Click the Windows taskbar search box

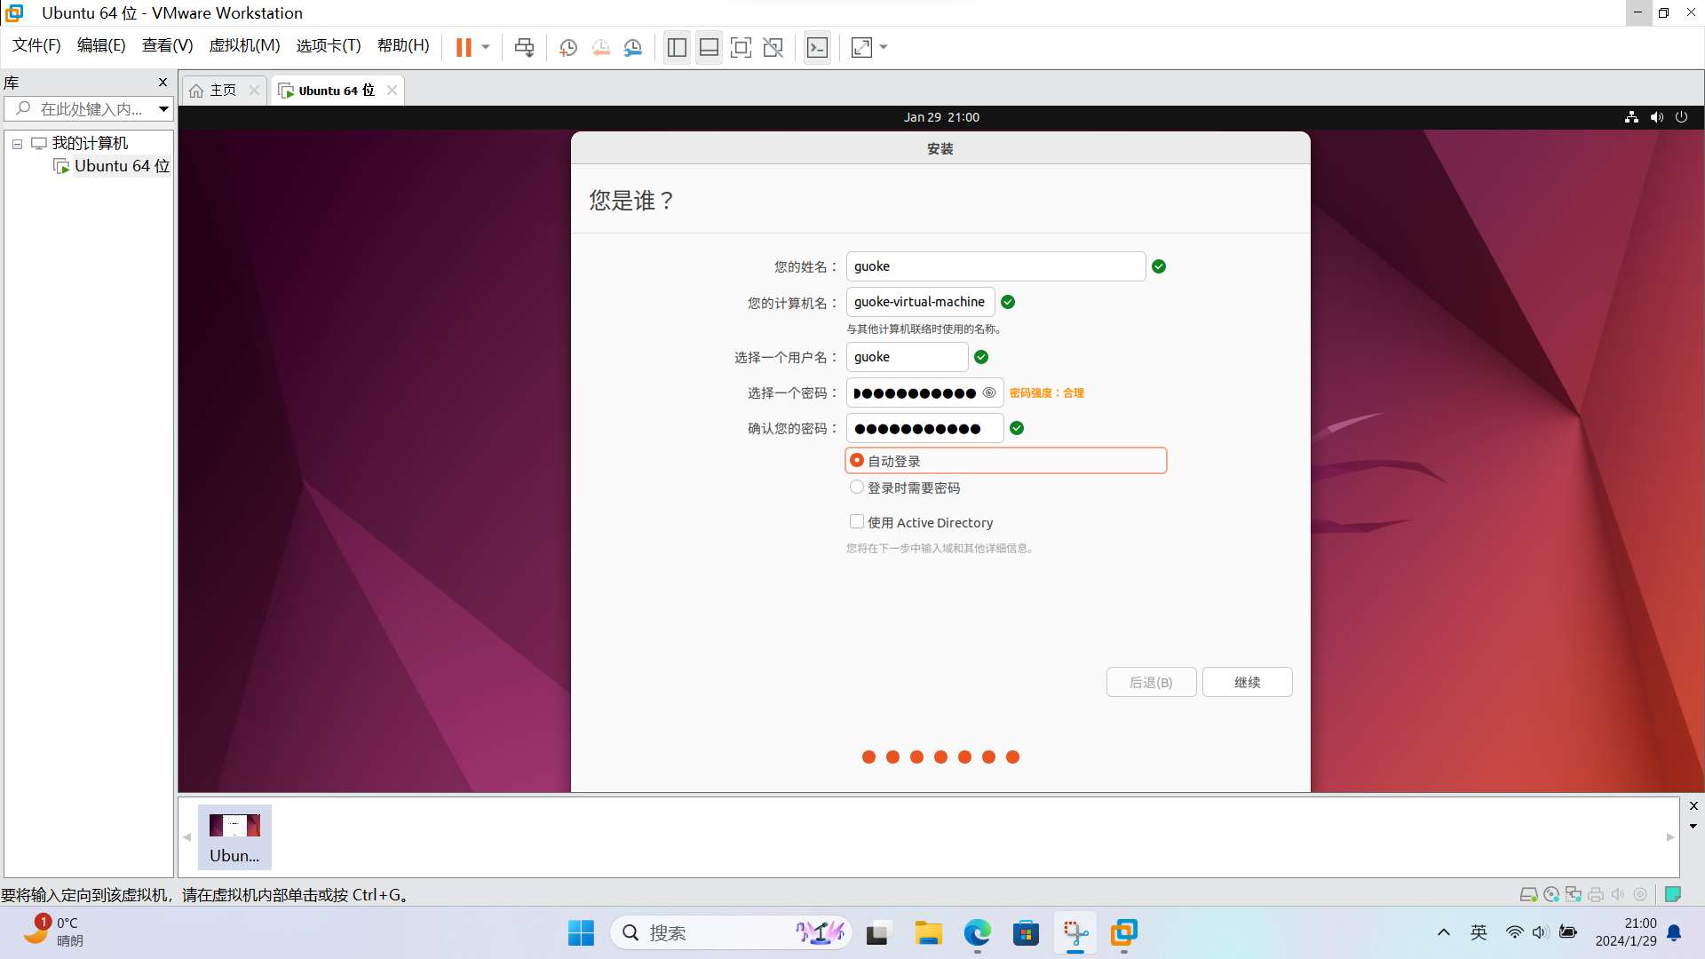(x=730, y=933)
